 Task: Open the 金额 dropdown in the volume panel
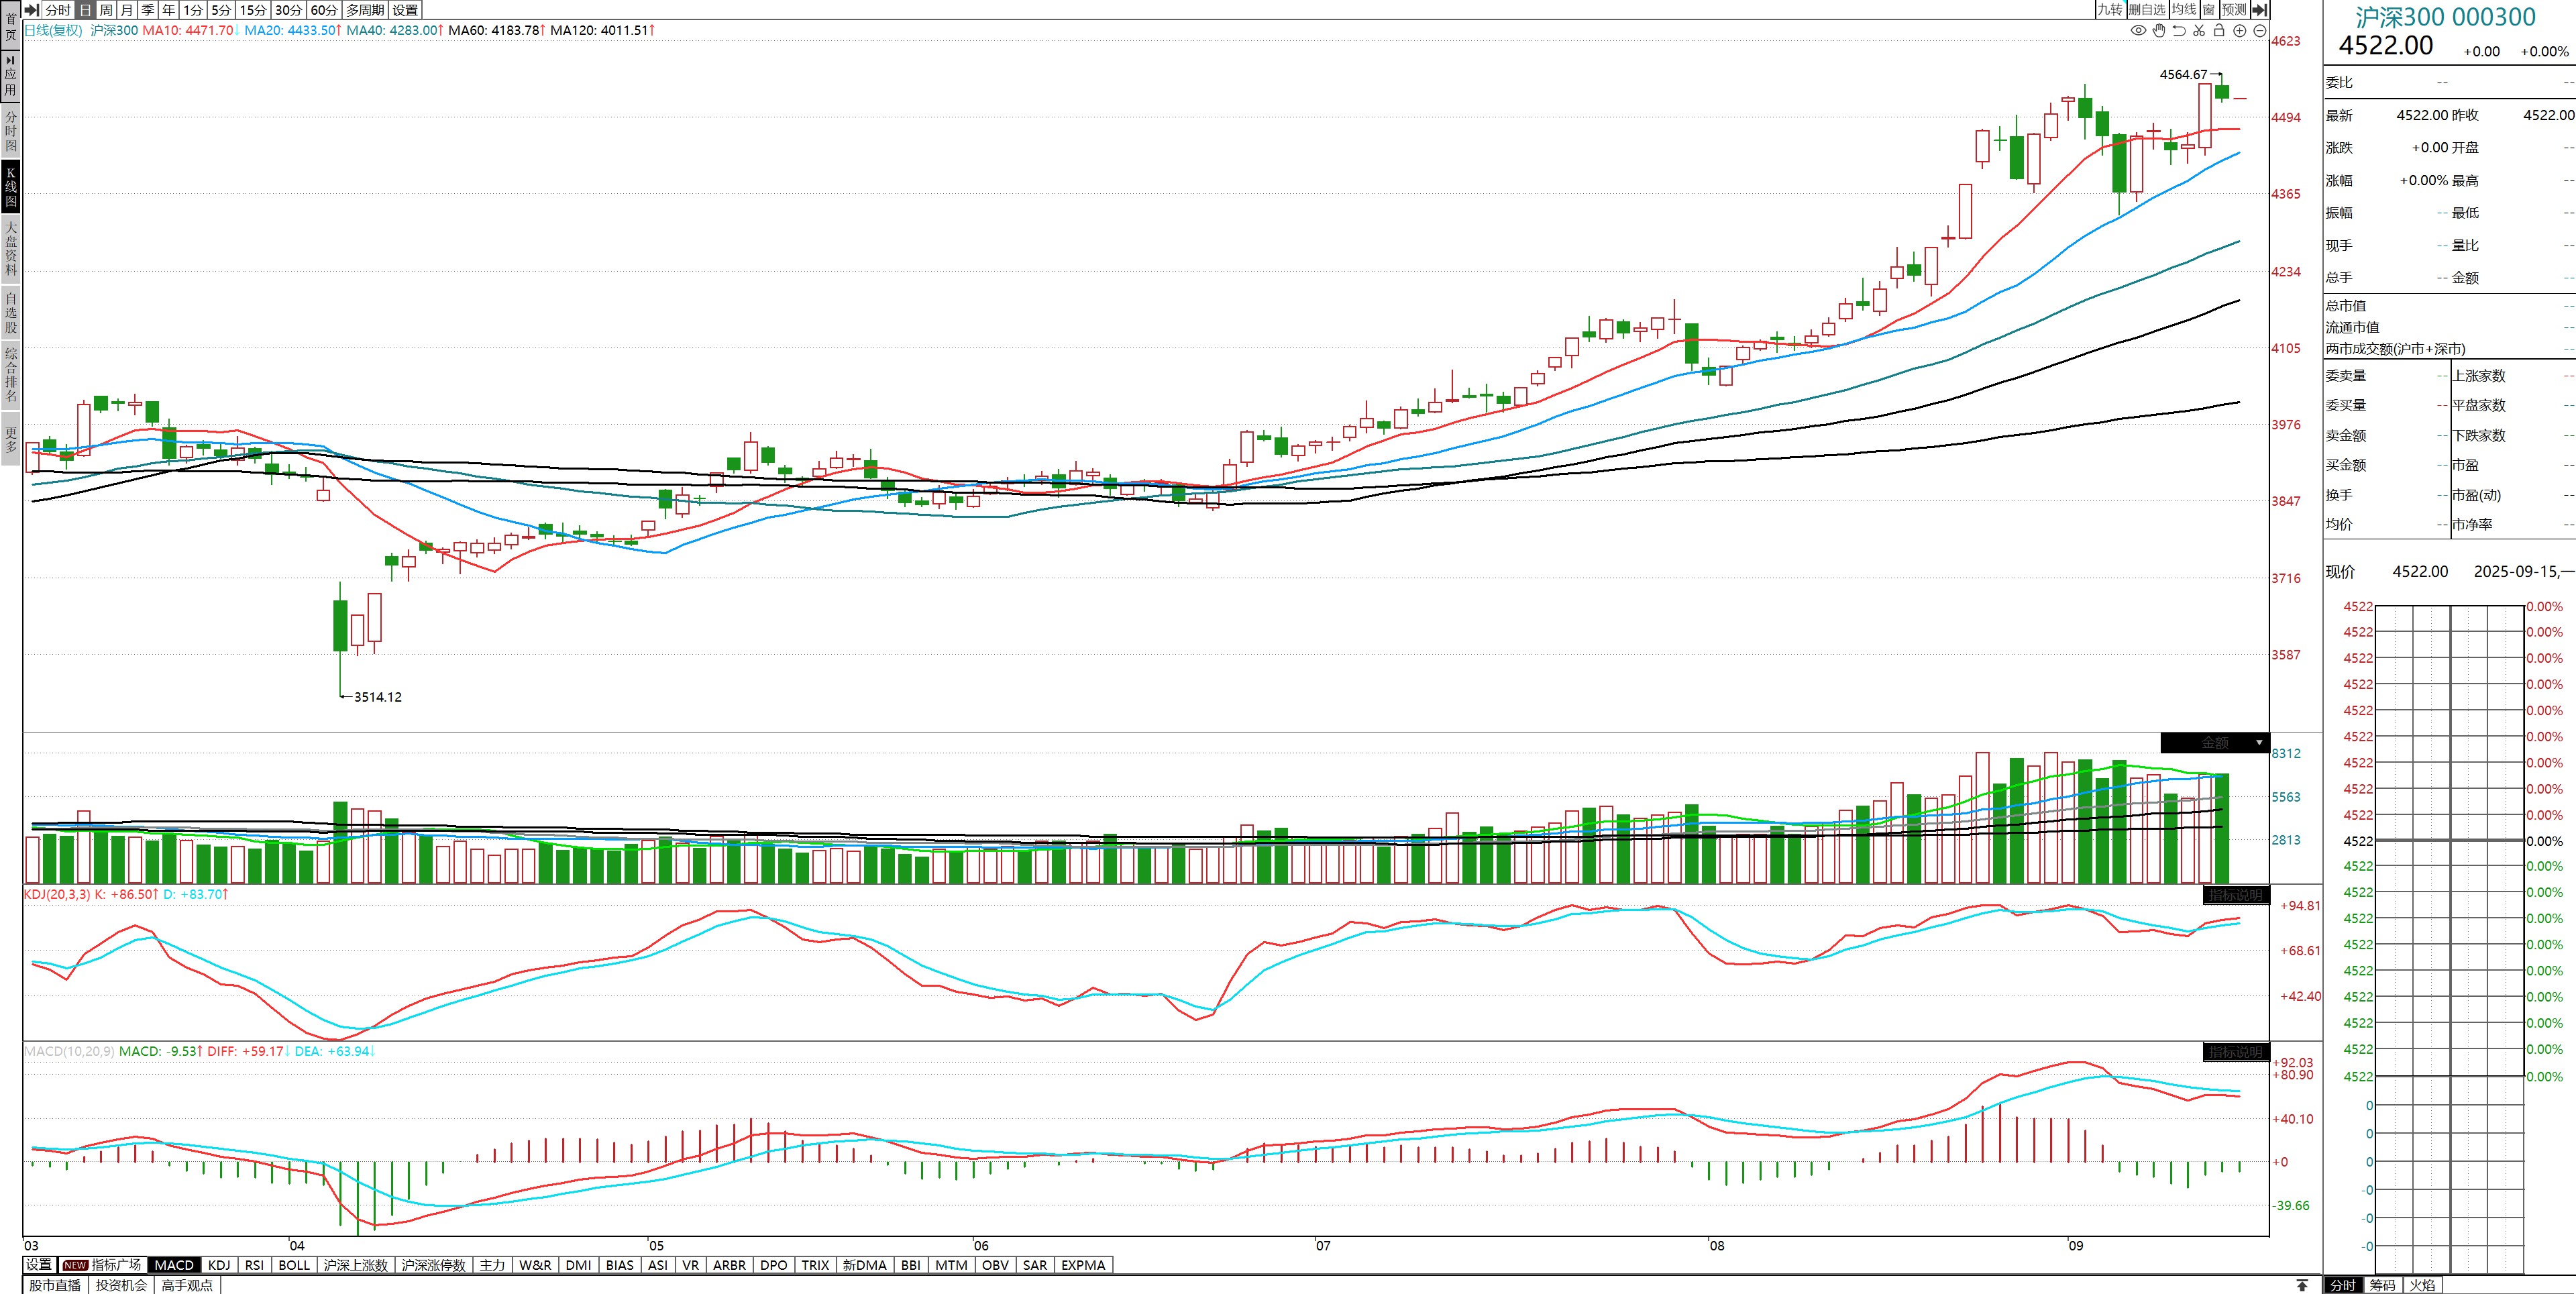click(x=2258, y=742)
